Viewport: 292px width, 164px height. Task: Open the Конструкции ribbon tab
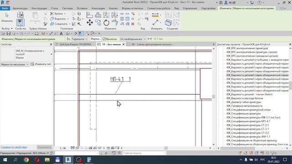(39, 8)
